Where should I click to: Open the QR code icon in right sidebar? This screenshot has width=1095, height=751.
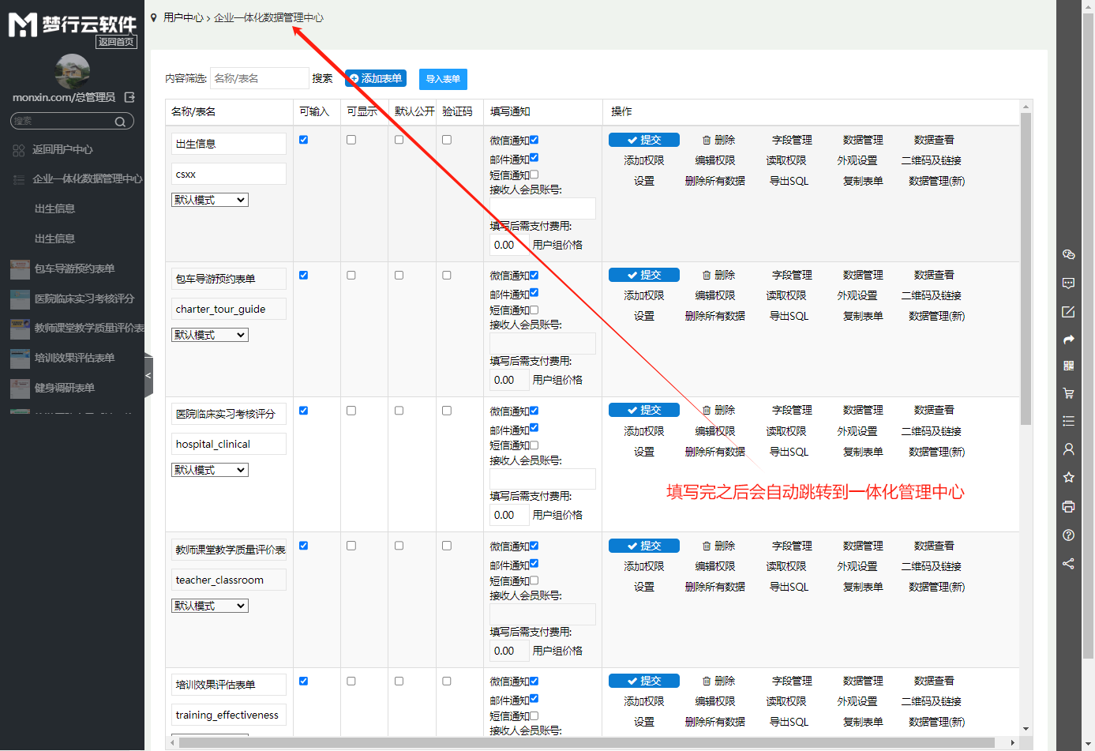point(1068,366)
